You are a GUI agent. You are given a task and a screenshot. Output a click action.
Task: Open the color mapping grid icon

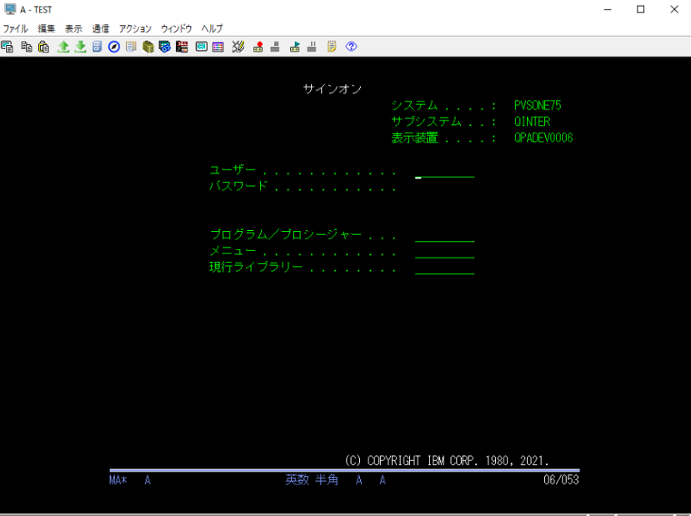tap(218, 47)
